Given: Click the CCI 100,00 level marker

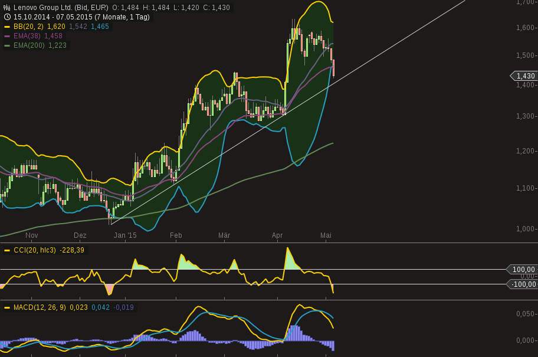Looking at the screenshot, I should pos(521,270).
